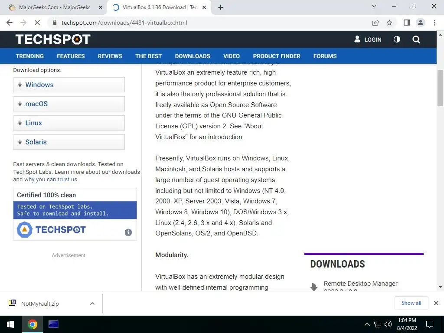This screenshot has width=444, height=333.
Task: Open the TRENDING menu
Action: 30,56
